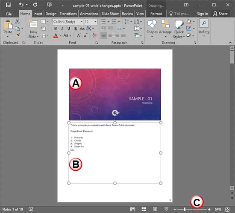Screen dimensions: 235x213
Task: Toggle Center alignment
Action: click(x=110, y=35)
